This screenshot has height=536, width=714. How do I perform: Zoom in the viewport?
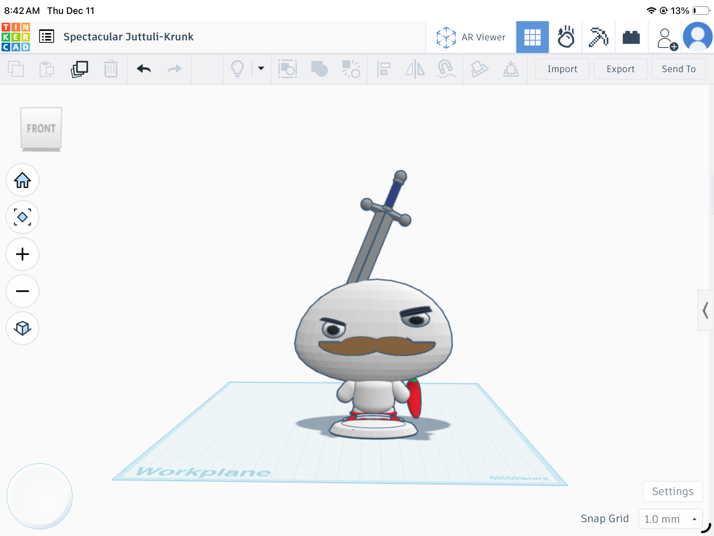pos(22,254)
